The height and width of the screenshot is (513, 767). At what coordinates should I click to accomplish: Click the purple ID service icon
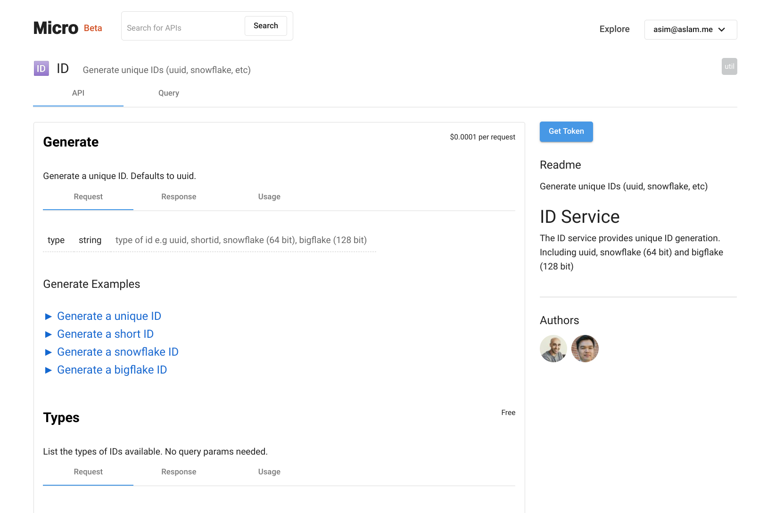pos(41,69)
